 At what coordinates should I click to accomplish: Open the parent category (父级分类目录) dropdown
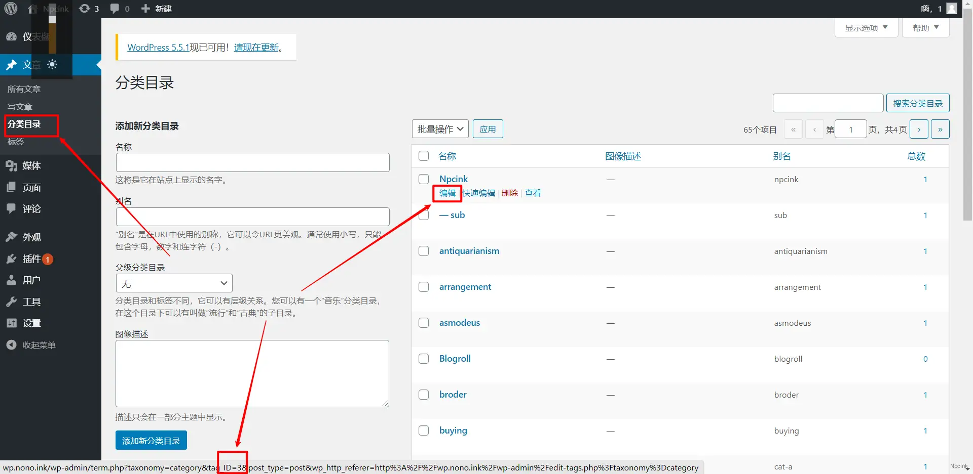point(174,283)
